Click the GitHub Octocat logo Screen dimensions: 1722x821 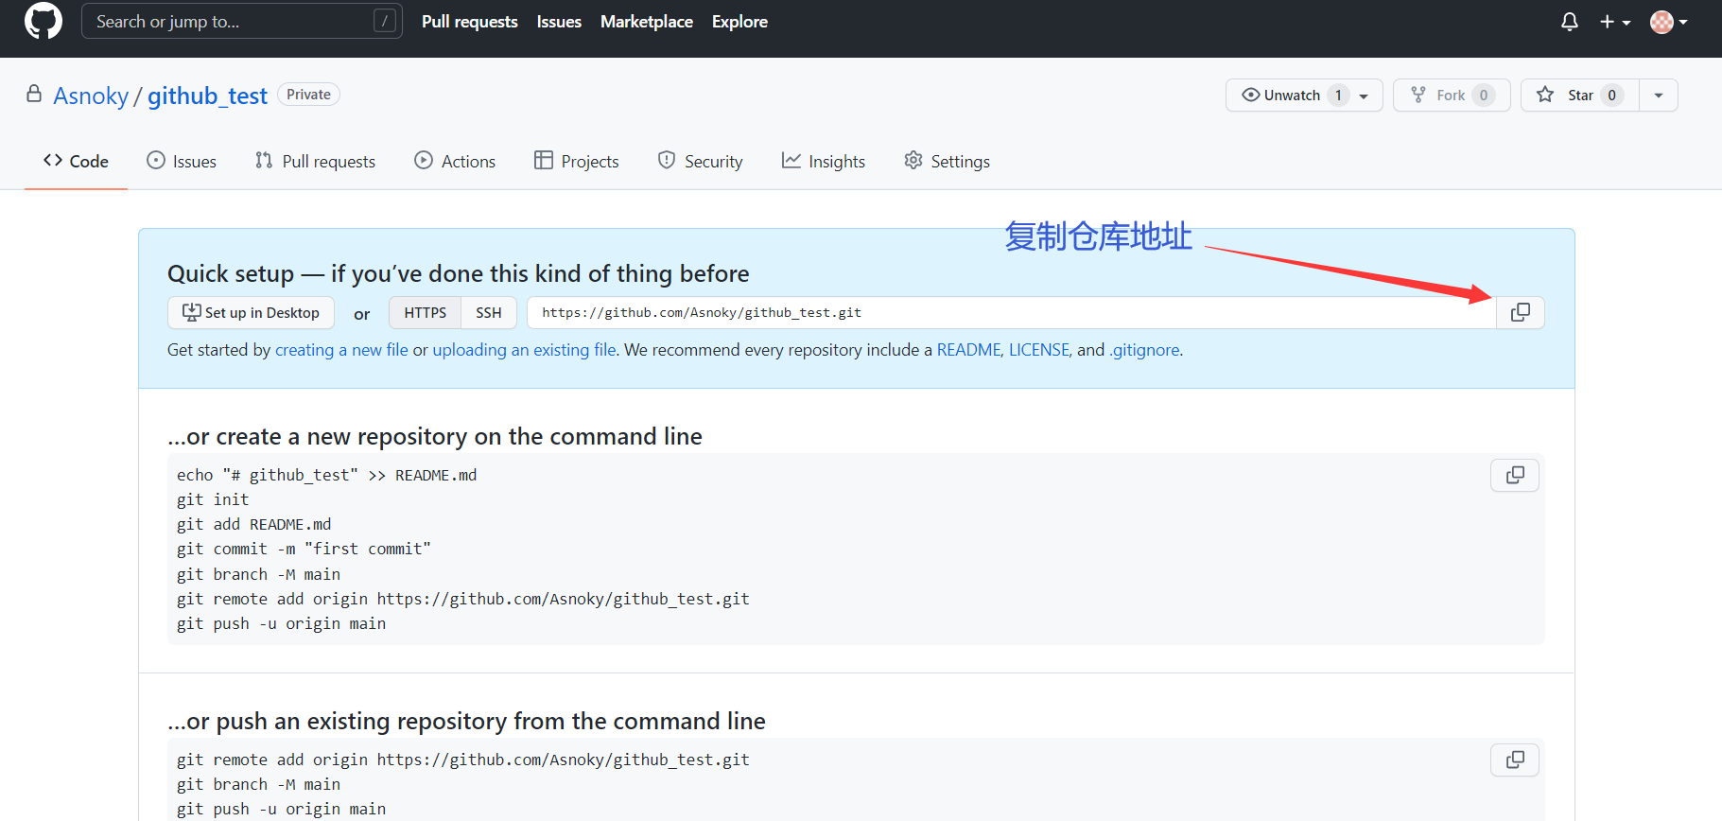[43, 21]
